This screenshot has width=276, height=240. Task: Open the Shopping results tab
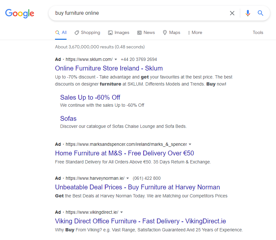pyautogui.click(x=87, y=33)
